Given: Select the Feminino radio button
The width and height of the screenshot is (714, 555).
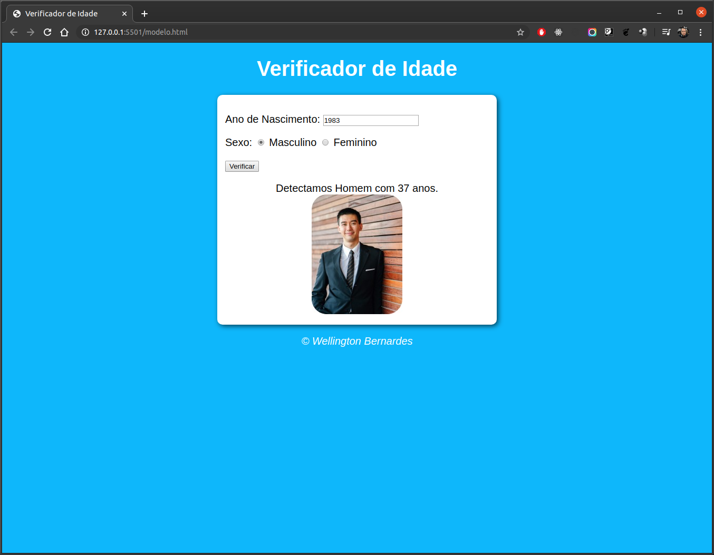Looking at the screenshot, I should pyautogui.click(x=325, y=142).
